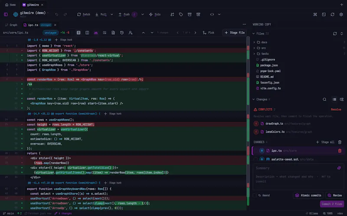Viewport: 347px width, 216px height.
Task: Discard all changes trash icon
Action: [x=340, y=142]
